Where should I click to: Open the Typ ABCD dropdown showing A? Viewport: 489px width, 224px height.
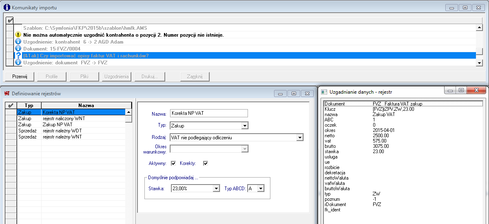coord(261,189)
